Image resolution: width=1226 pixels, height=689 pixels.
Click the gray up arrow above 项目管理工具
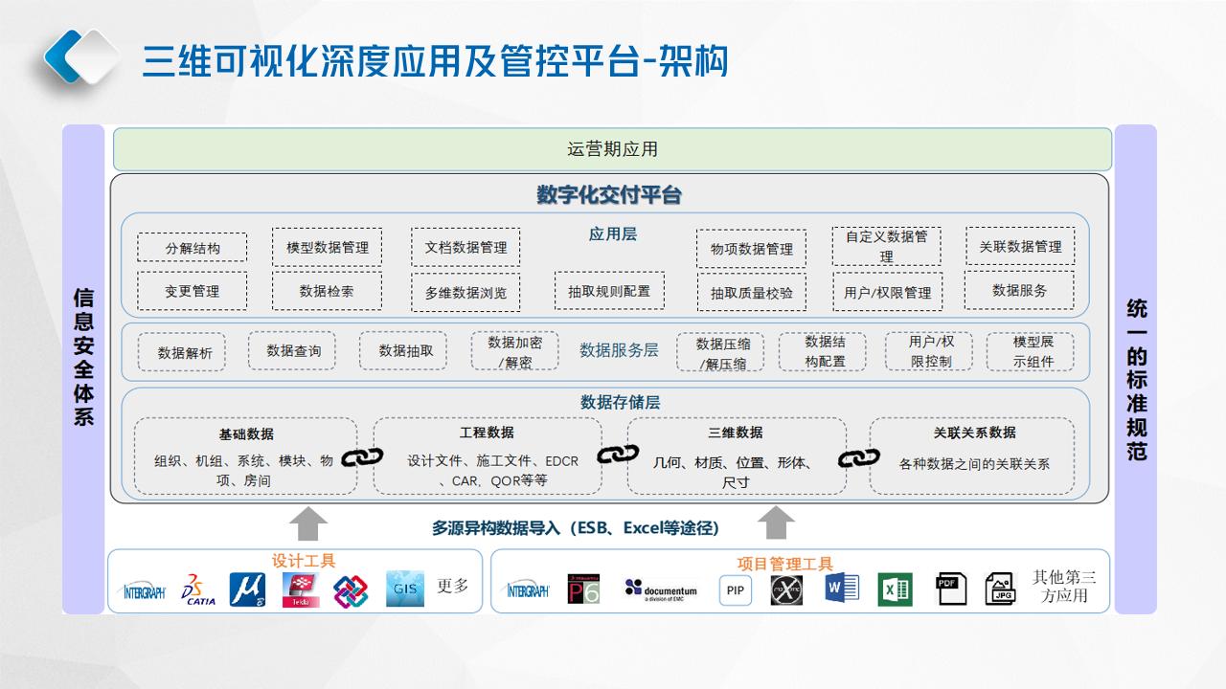click(777, 523)
